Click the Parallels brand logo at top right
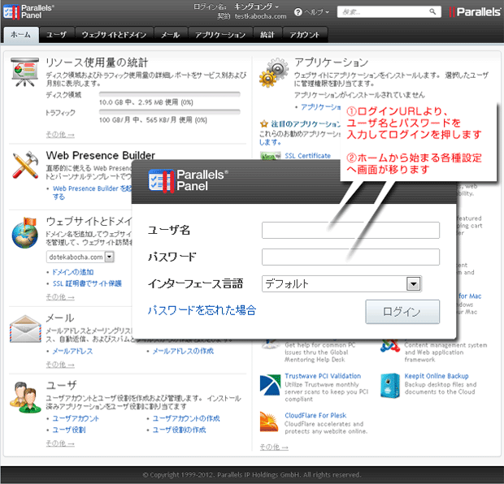Viewport: 504px width, 484px height. point(475,12)
